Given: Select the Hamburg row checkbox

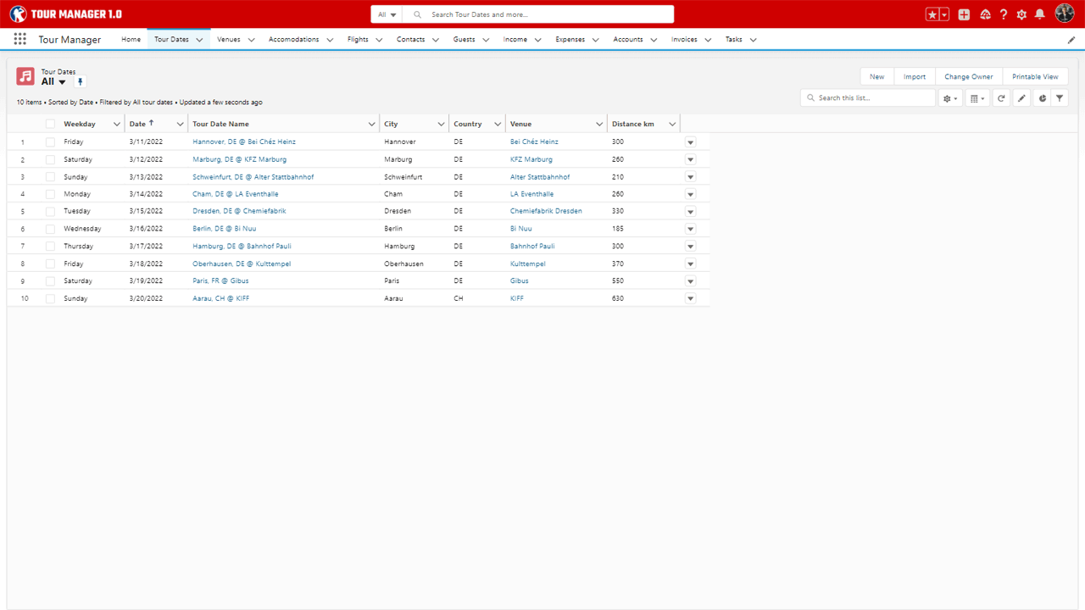Looking at the screenshot, I should (x=50, y=246).
